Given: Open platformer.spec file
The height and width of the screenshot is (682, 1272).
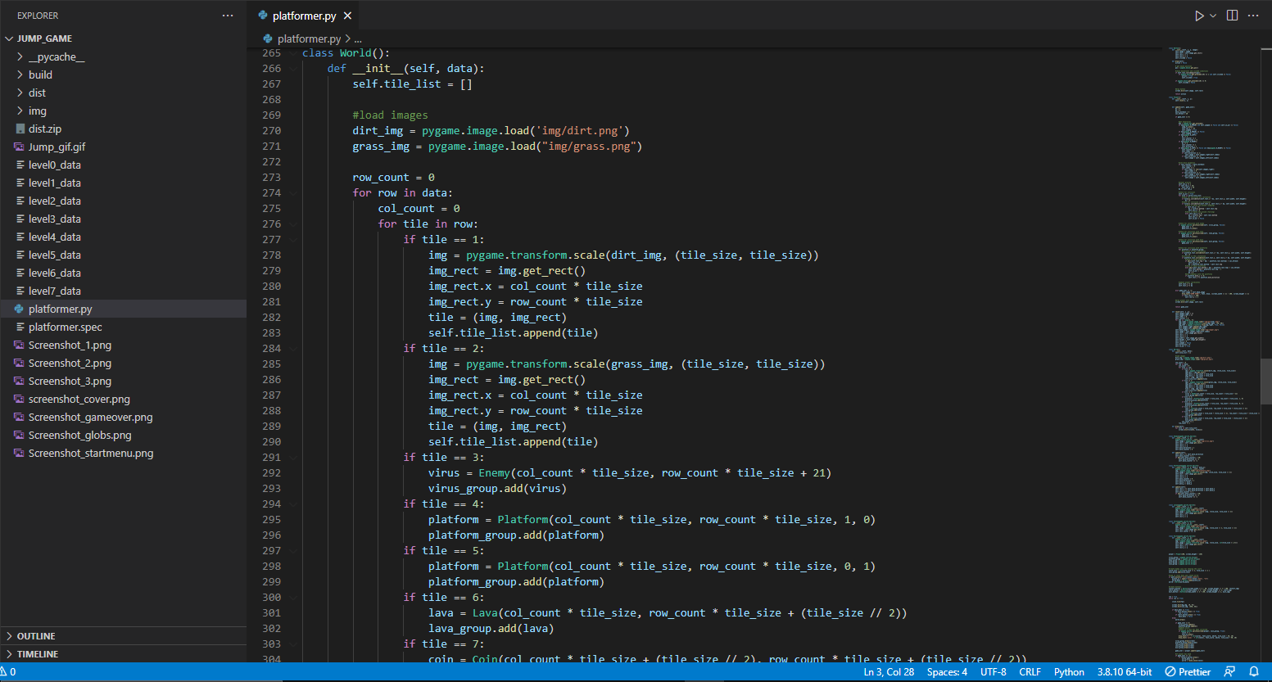Looking at the screenshot, I should [66, 327].
